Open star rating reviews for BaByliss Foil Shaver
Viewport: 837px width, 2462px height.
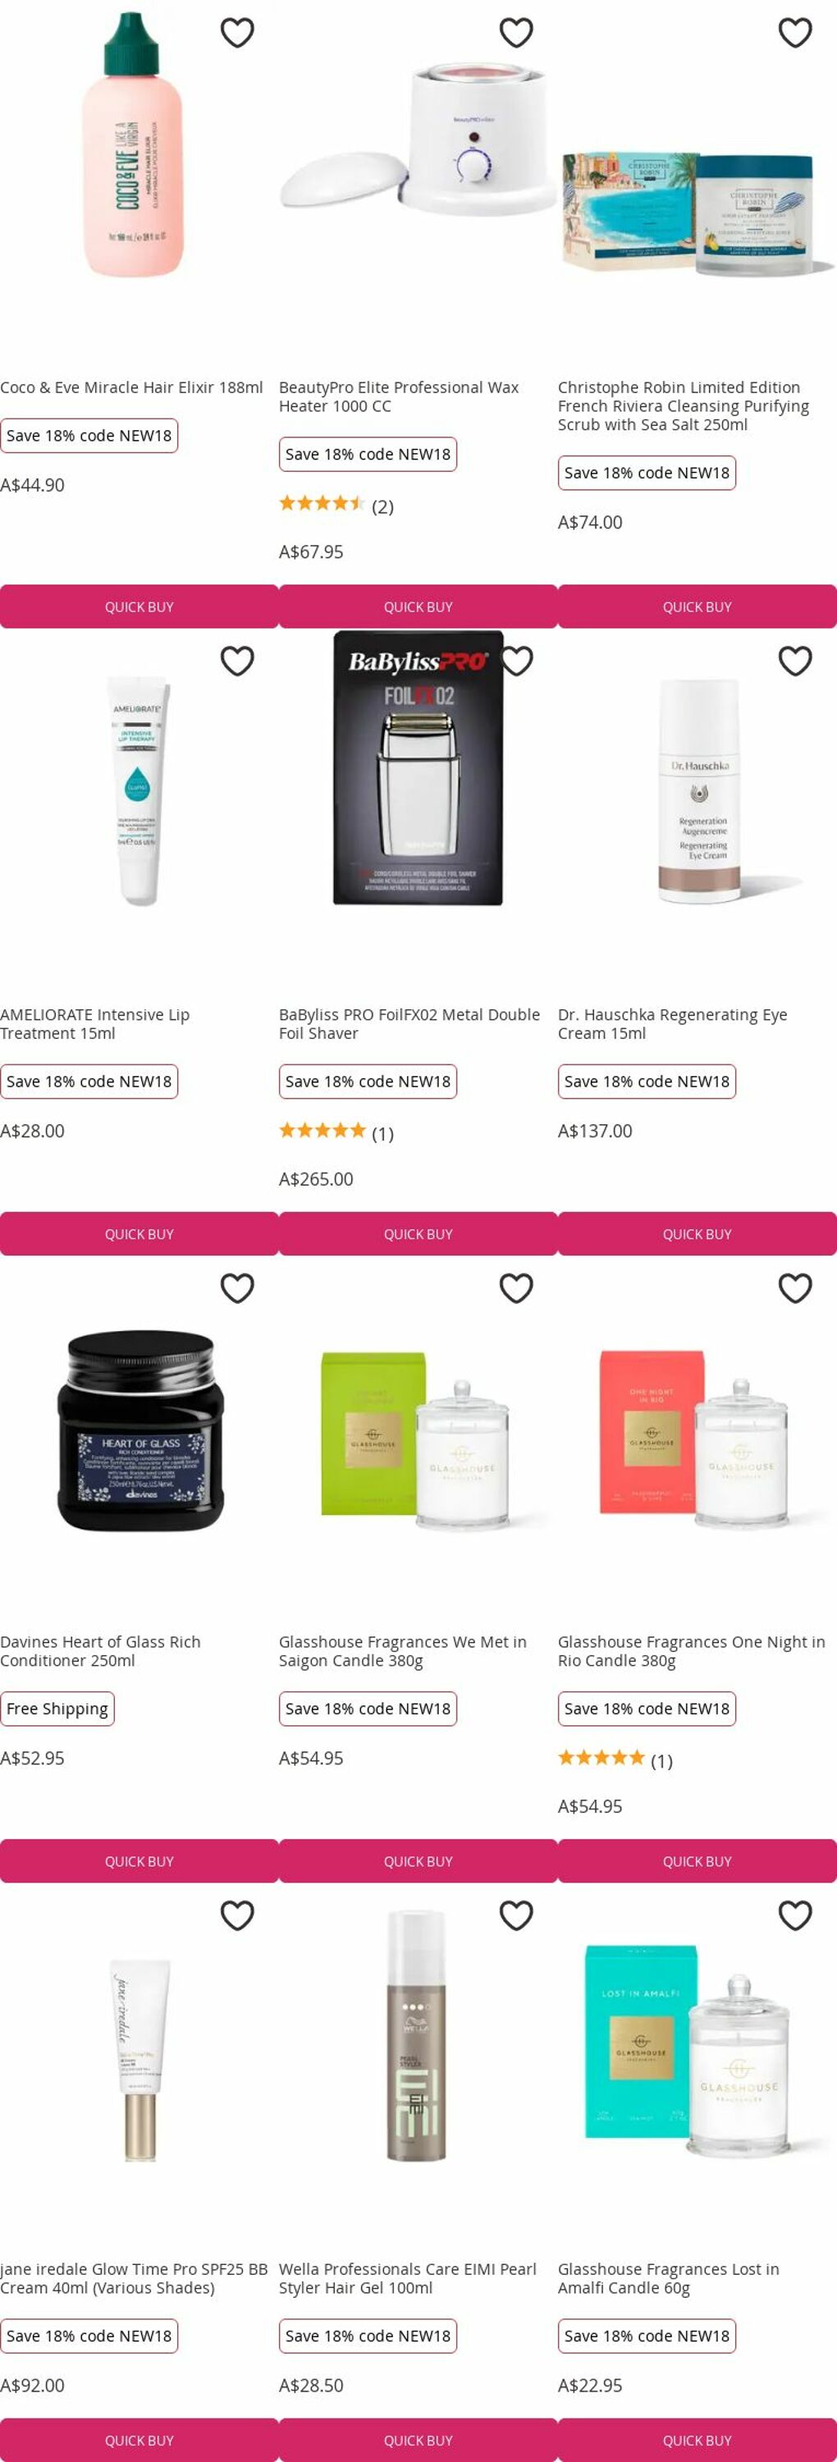click(336, 1132)
